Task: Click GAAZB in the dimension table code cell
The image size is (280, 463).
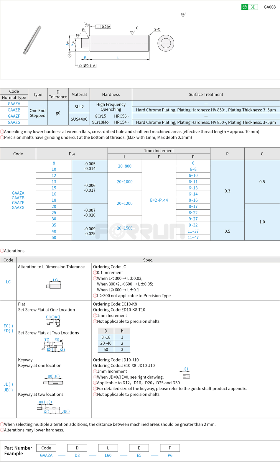Action: 18,198
